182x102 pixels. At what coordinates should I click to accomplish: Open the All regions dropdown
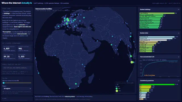point(17,89)
